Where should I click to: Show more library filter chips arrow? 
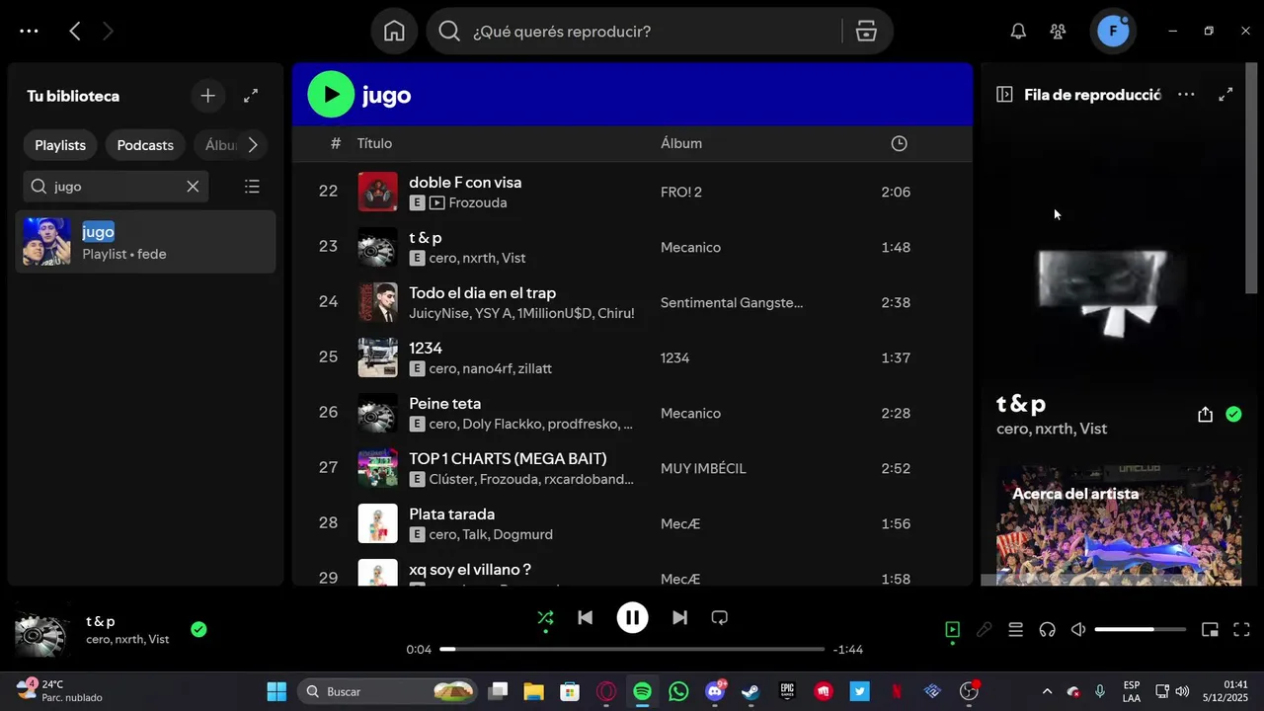(x=253, y=145)
